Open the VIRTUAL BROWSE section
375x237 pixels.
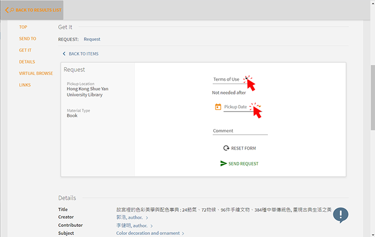[36, 74]
